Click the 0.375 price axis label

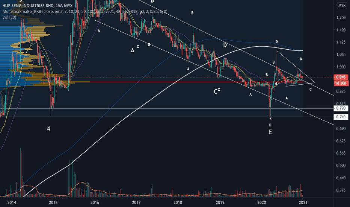341,190
